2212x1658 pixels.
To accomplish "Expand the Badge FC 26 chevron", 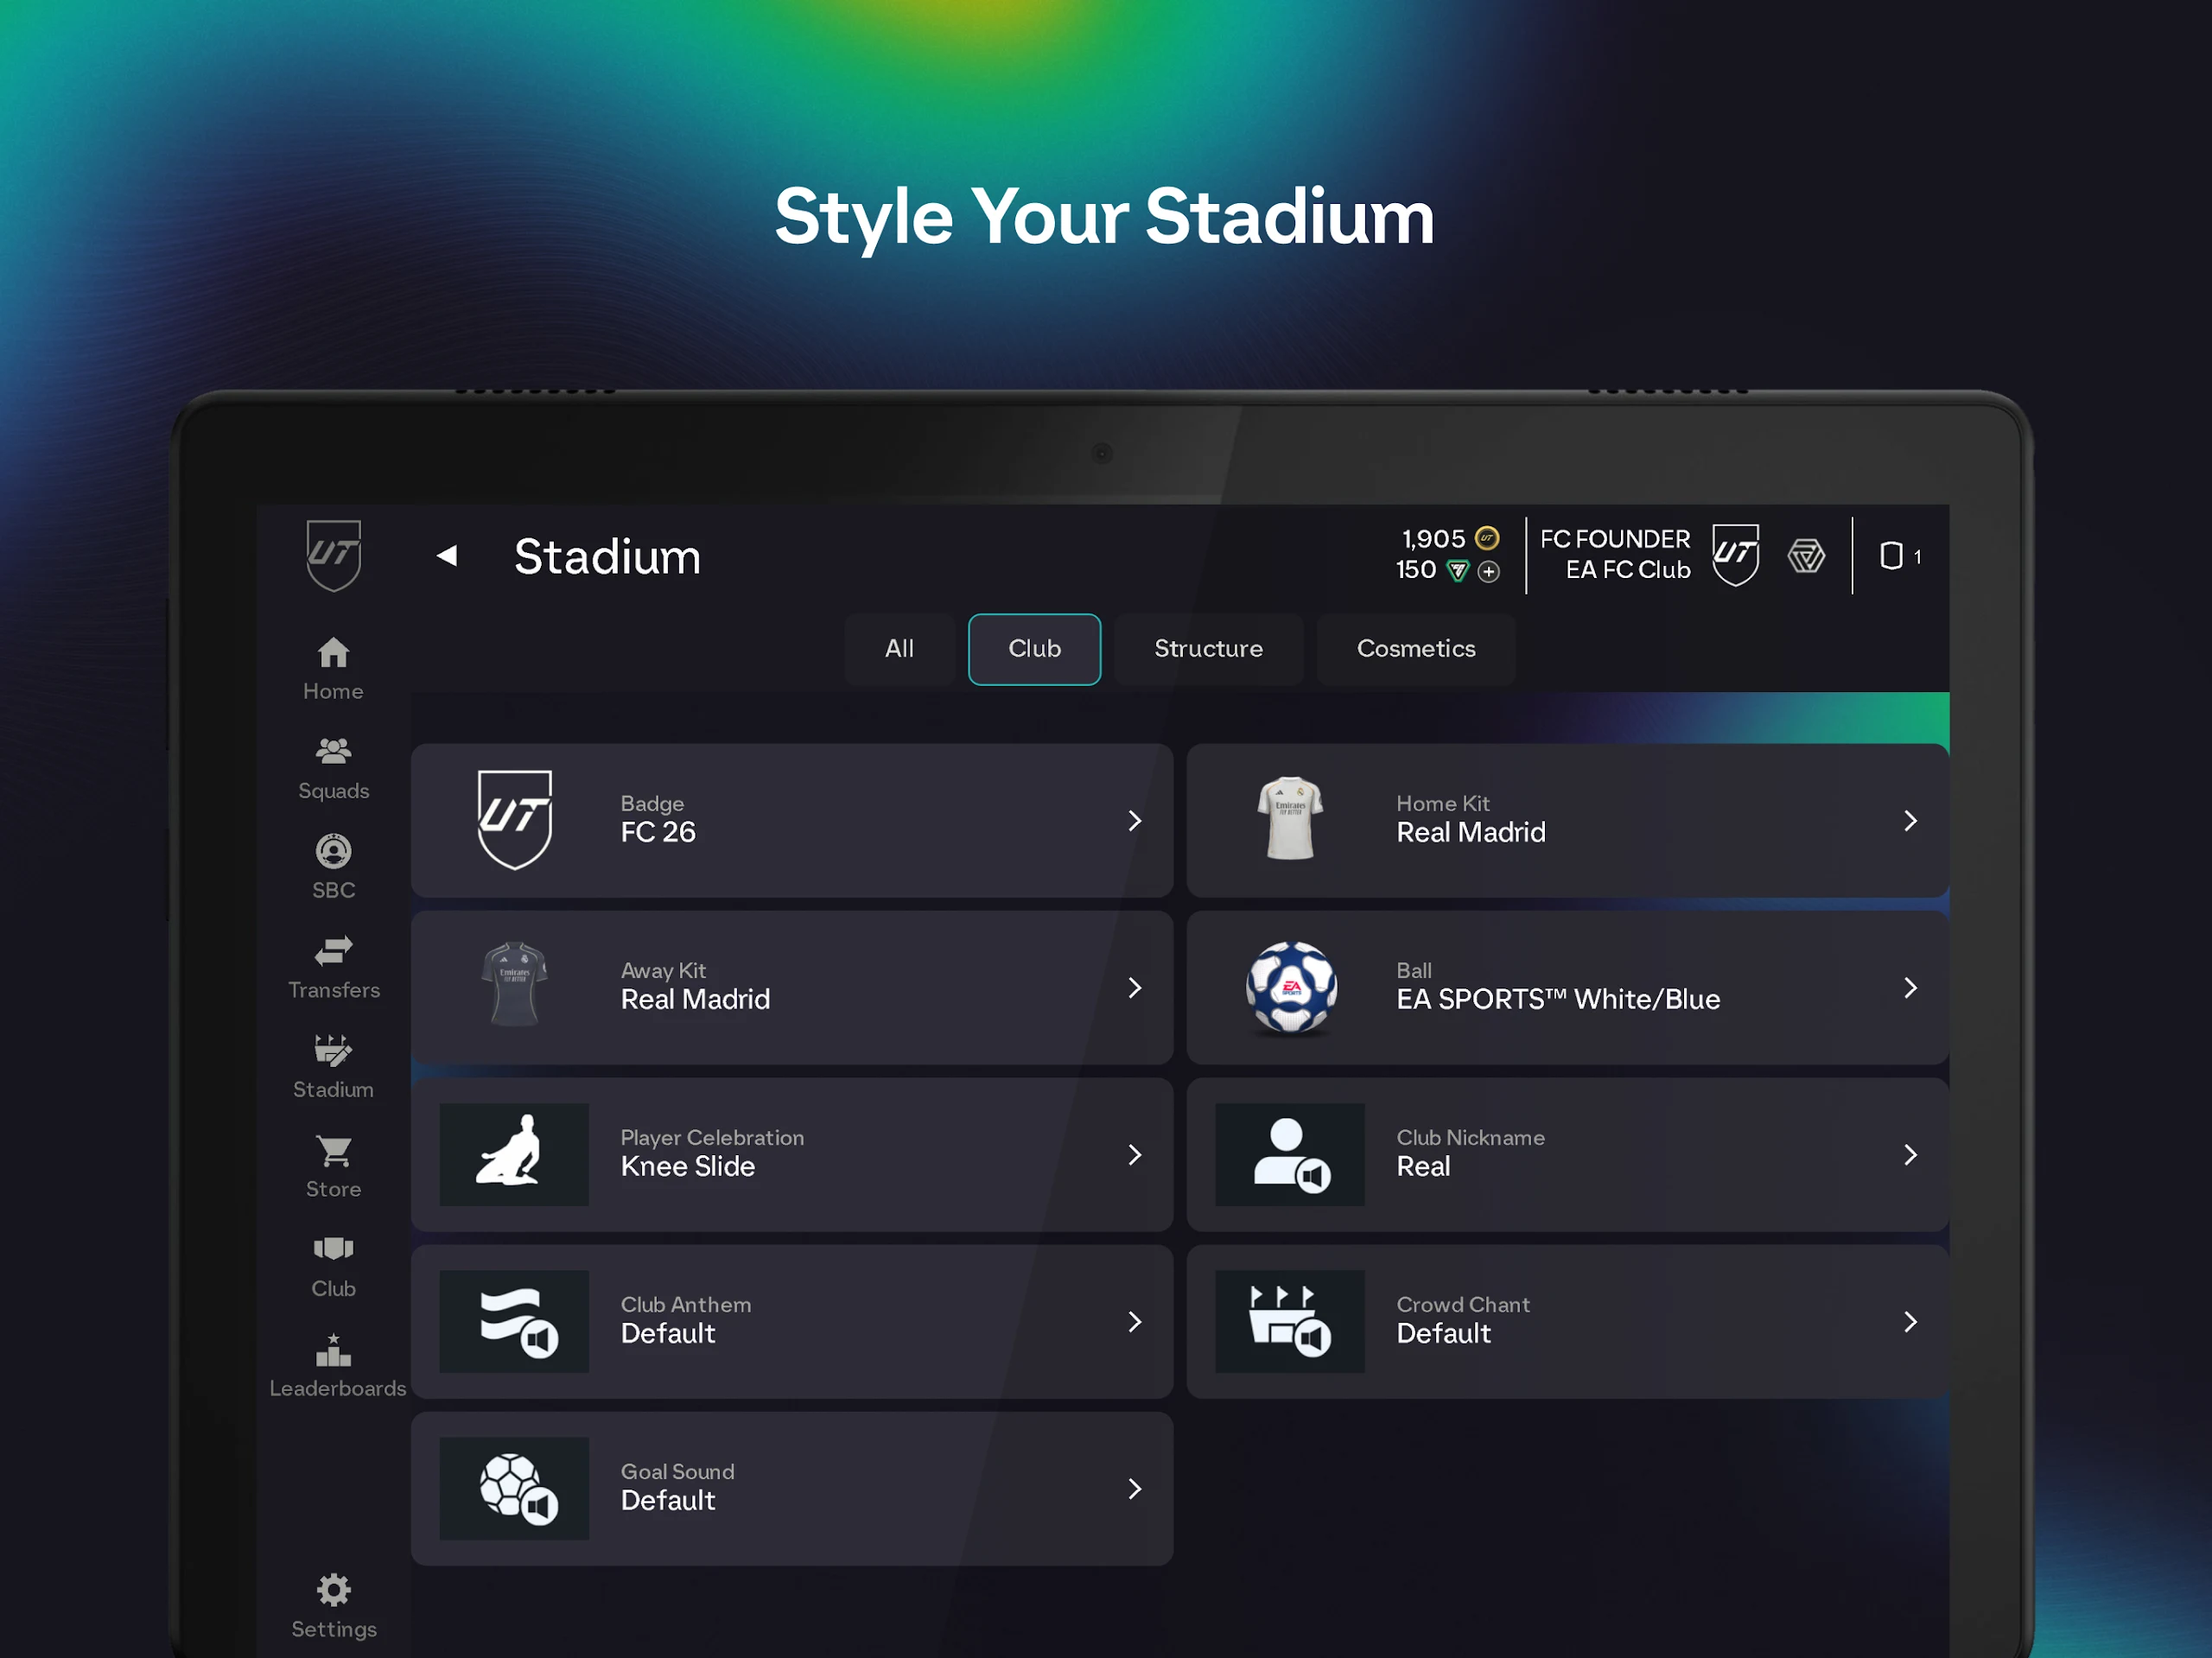I will (1134, 820).
